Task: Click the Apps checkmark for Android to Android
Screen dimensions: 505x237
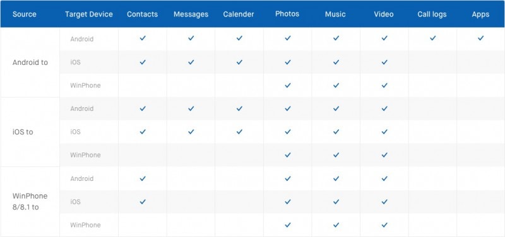Action: [480, 38]
